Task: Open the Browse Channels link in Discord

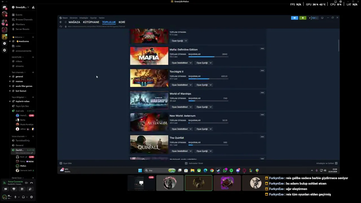Action: [x=23, y=19]
